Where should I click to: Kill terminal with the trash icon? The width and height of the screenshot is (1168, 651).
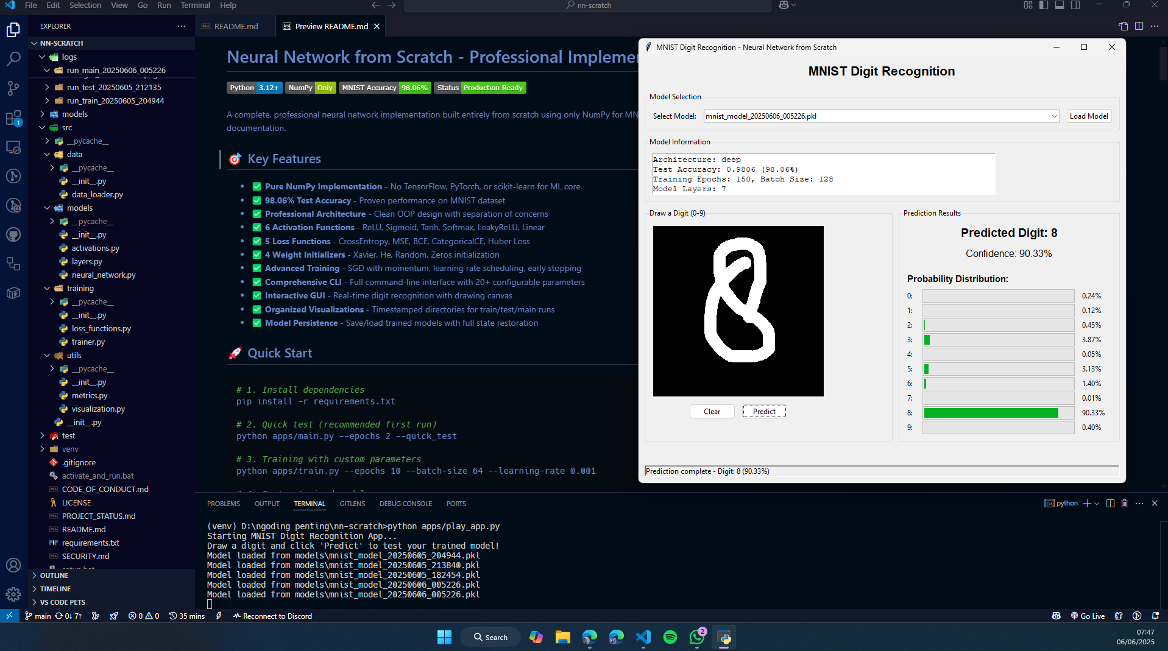pyautogui.click(x=1125, y=504)
